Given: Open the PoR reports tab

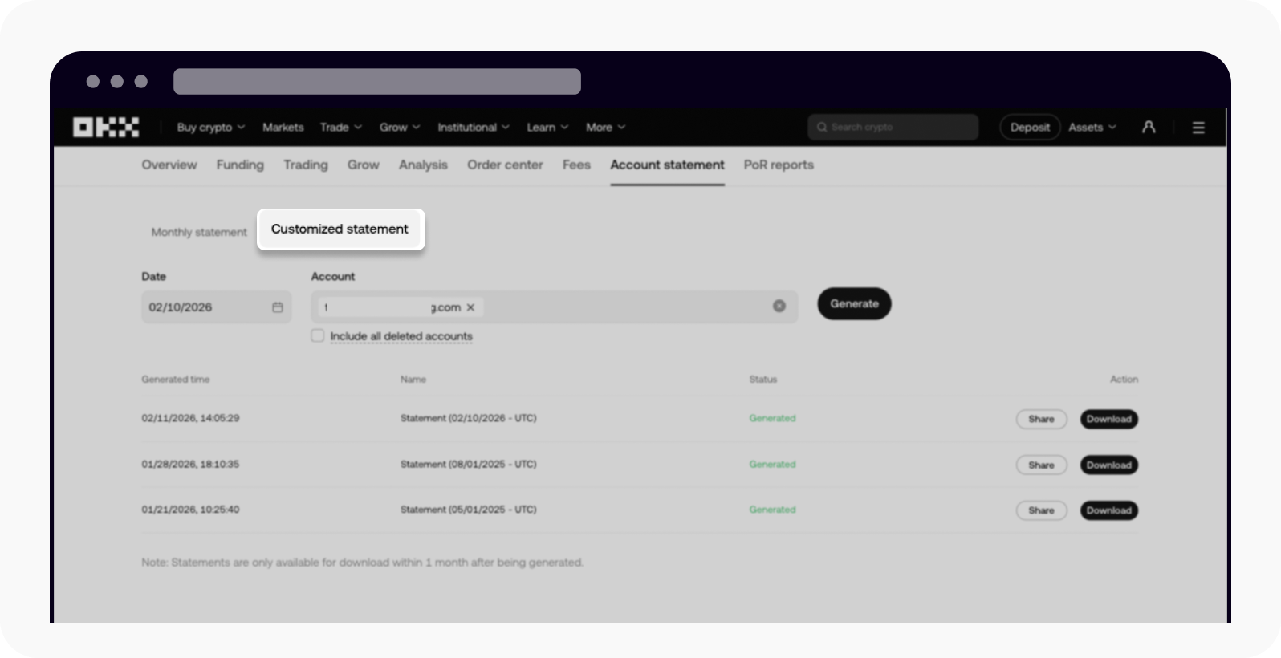Looking at the screenshot, I should coord(779,164).
